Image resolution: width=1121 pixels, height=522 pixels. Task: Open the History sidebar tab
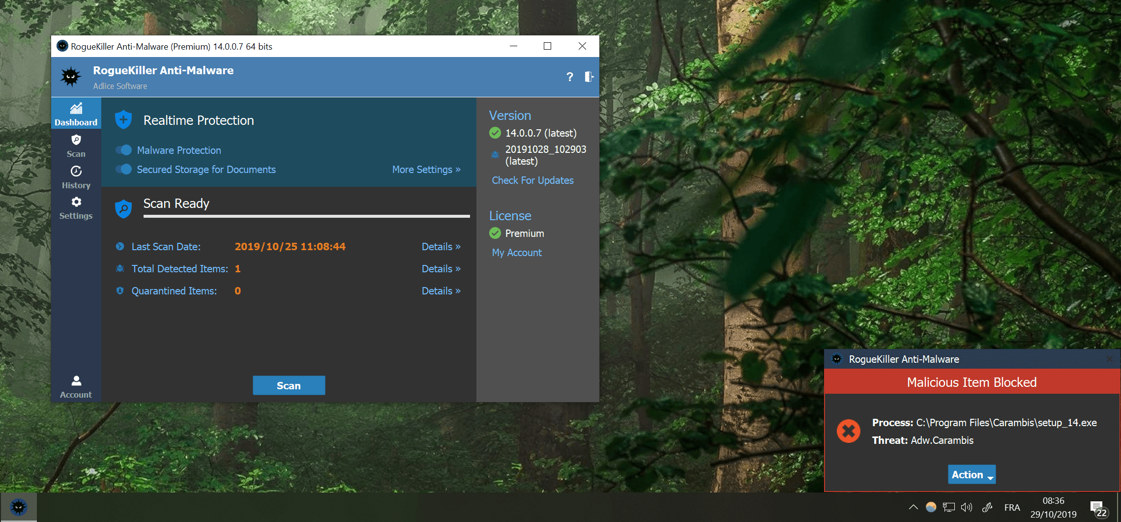tap(76, 177)
